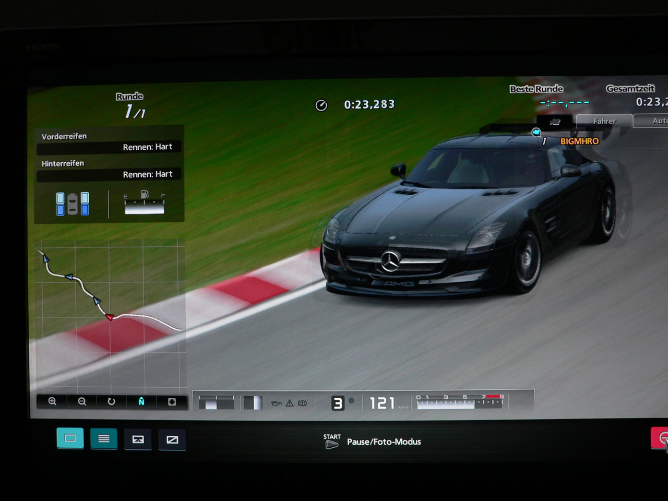Rotate the track map view

[111, 401]
